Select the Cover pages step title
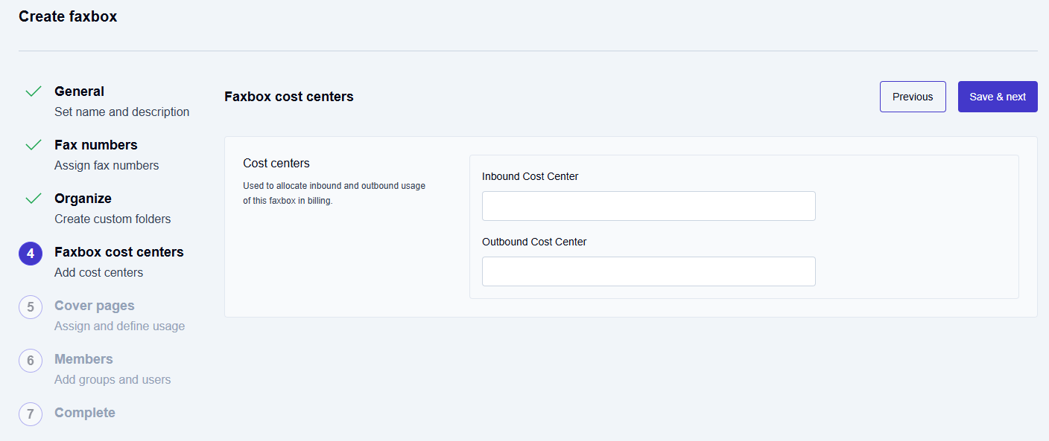 [x=94, y=306]
